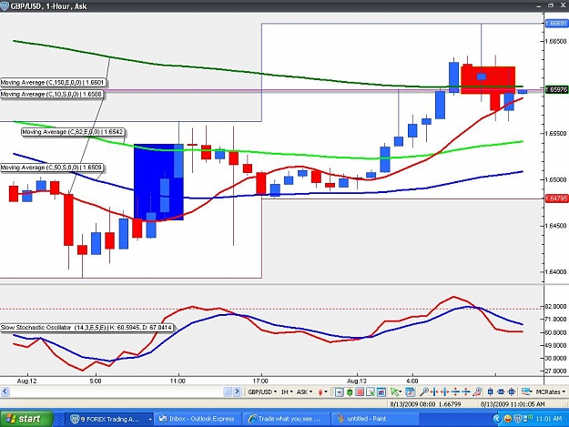Toggle the auto-scroll chart icon with blue arrow
Image resolution: width=569 pixels, height=427 pixels.
339,391
